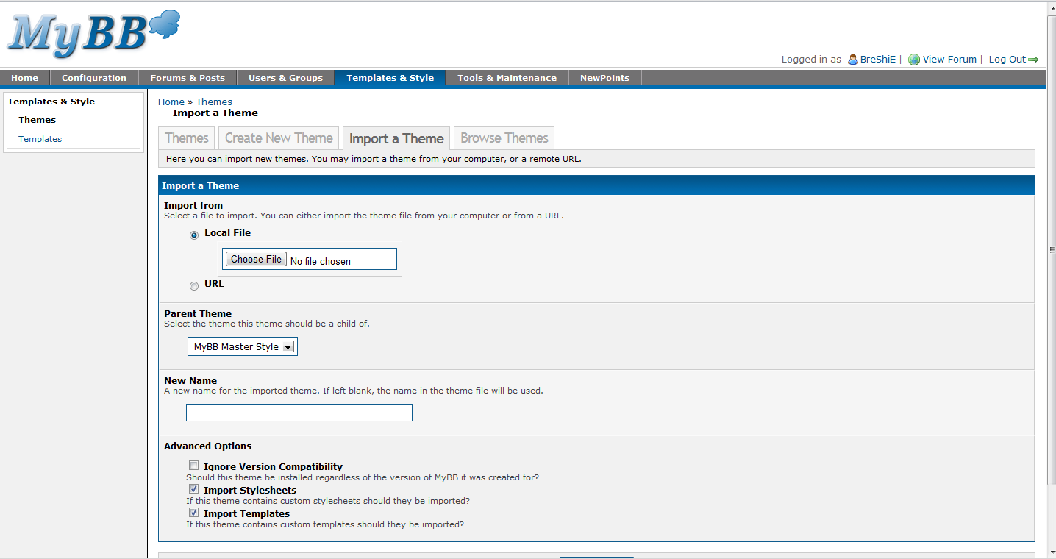The height and width of the screenshot is (559, 1056).
Task: Select the URL import option
Action: 193,285
